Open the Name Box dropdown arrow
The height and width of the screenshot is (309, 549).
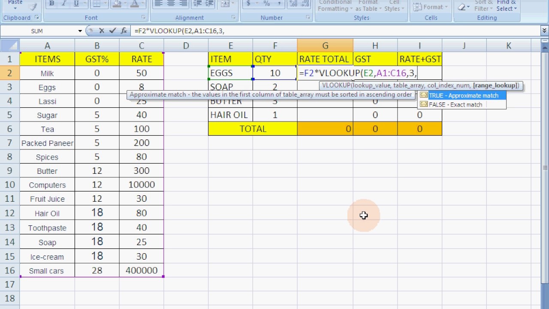(80, 31)
